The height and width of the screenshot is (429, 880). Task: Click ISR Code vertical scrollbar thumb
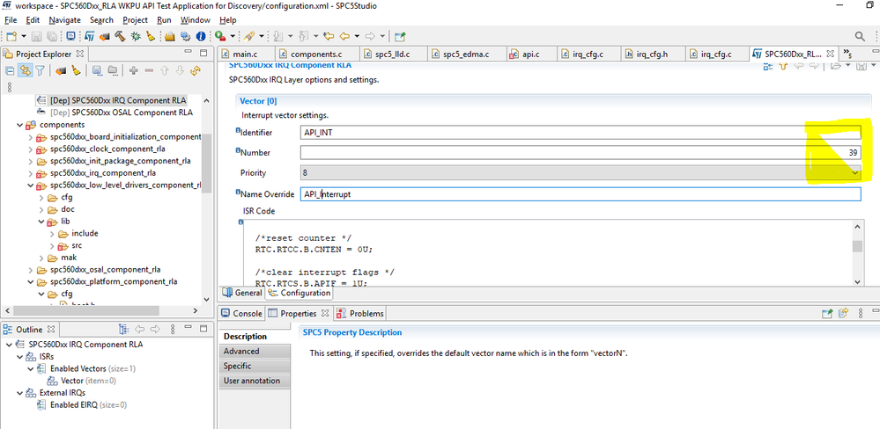coord(858,246)
